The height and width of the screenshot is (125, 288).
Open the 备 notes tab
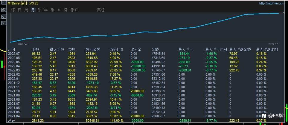pyautogui.click(x=65, y=10)
